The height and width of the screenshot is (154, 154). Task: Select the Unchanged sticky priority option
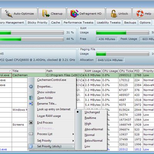pyautogui.click(x=91, y=112)
